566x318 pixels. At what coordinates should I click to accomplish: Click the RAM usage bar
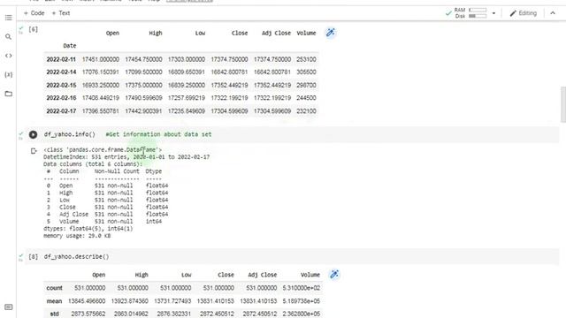[x=478, y=10]
